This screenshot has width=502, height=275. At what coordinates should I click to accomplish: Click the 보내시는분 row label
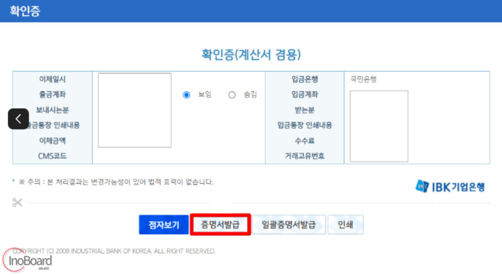point(52,110)
